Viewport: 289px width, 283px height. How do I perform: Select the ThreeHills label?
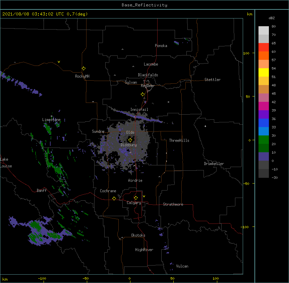tap(179, 140)
